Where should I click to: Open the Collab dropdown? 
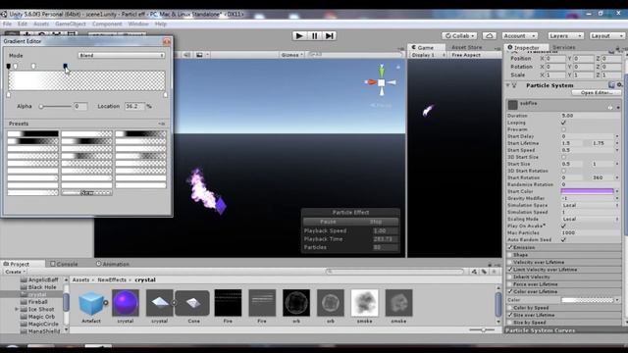(x=459, y=35)
